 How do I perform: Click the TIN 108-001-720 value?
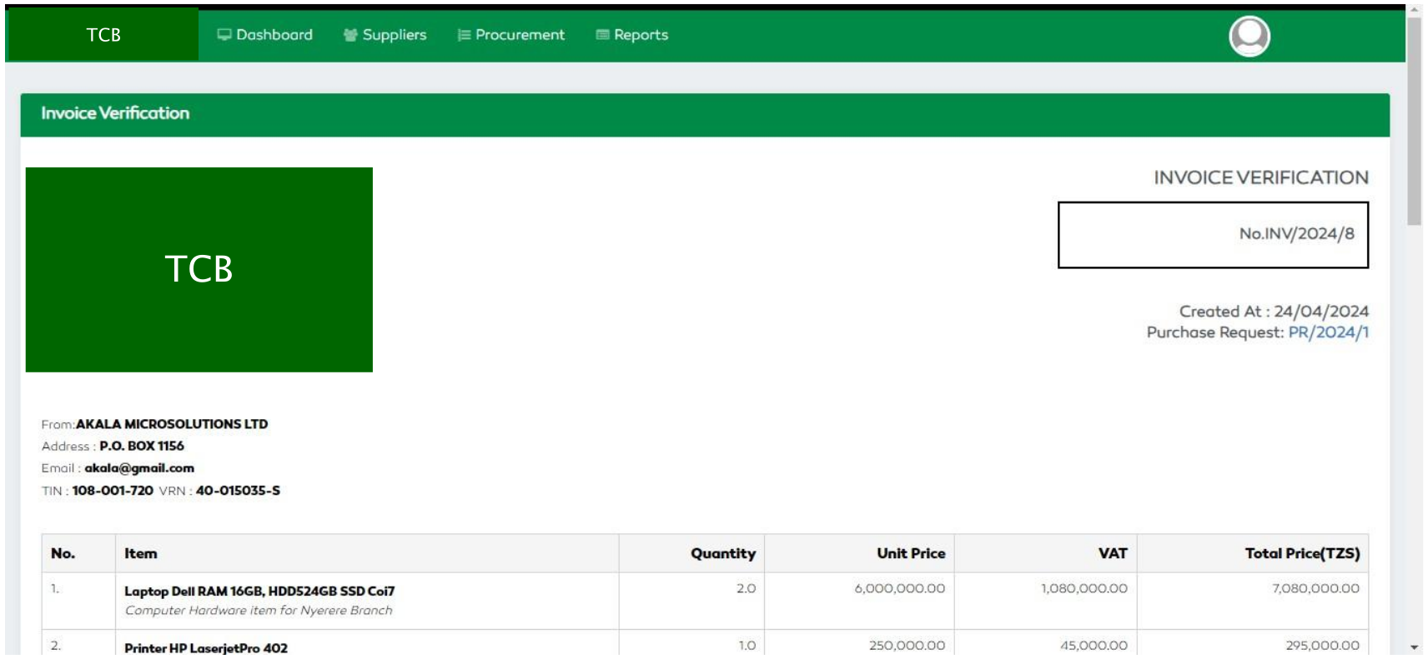point(113,491)
